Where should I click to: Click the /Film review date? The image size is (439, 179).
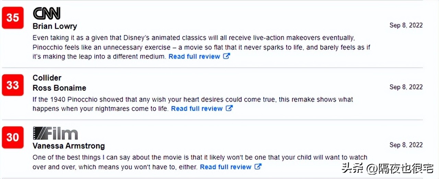[x=406, y=145]
